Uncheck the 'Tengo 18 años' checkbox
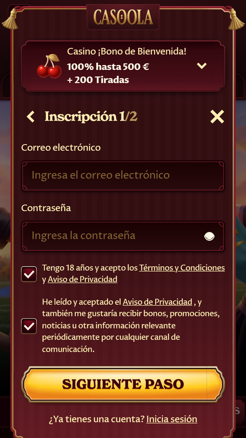Image resolution: width=246 pixels, height=438 pixels. pyautogui.click(x=29, y=274)
